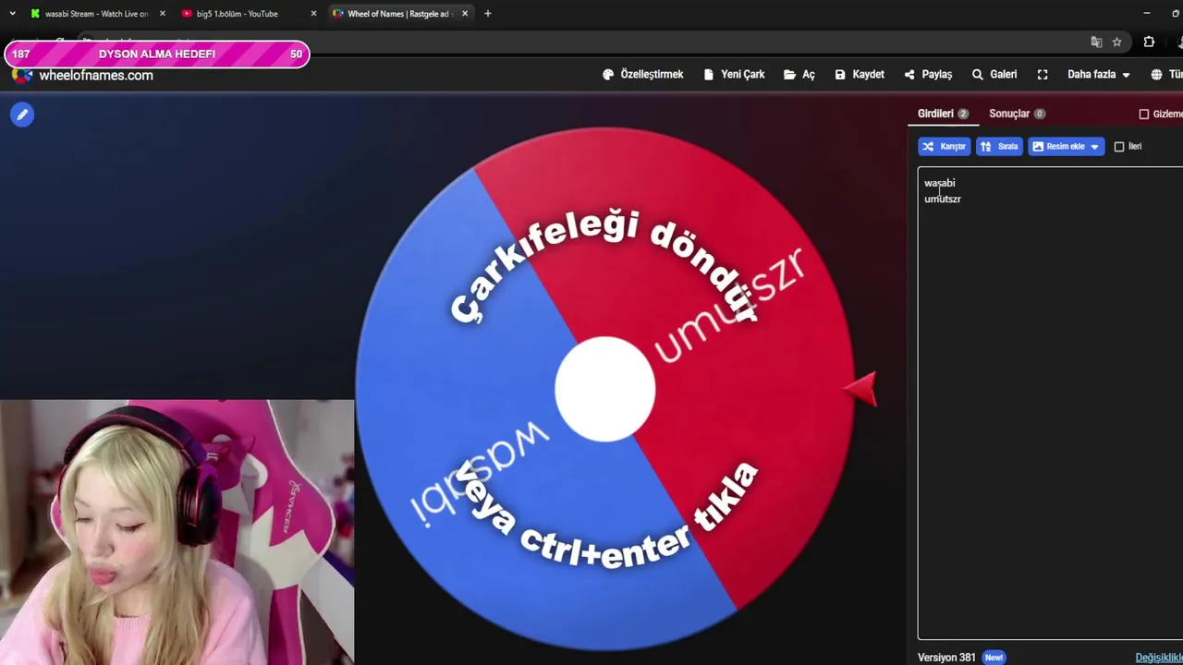Click the red wheel pointer arrow
This screenshot has height=665, width=1183.
860,389
